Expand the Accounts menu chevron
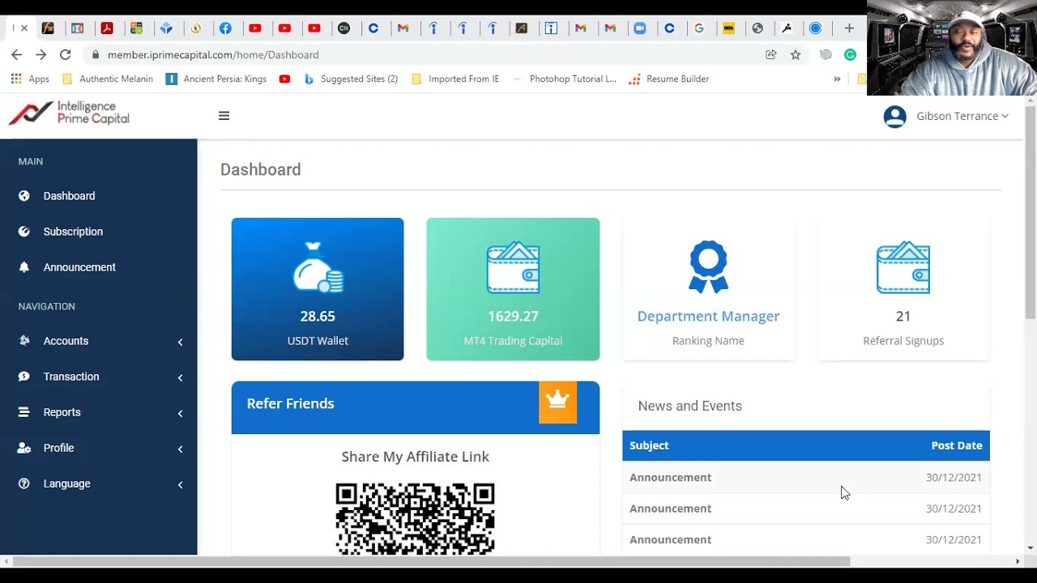1037x583 pixels. [x=180, y=342]
